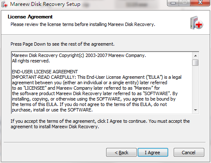The height and width of the screenshot is (163, 211).
Task: Click the license scrollbar up arrow
Action: (x=195, y=56)
